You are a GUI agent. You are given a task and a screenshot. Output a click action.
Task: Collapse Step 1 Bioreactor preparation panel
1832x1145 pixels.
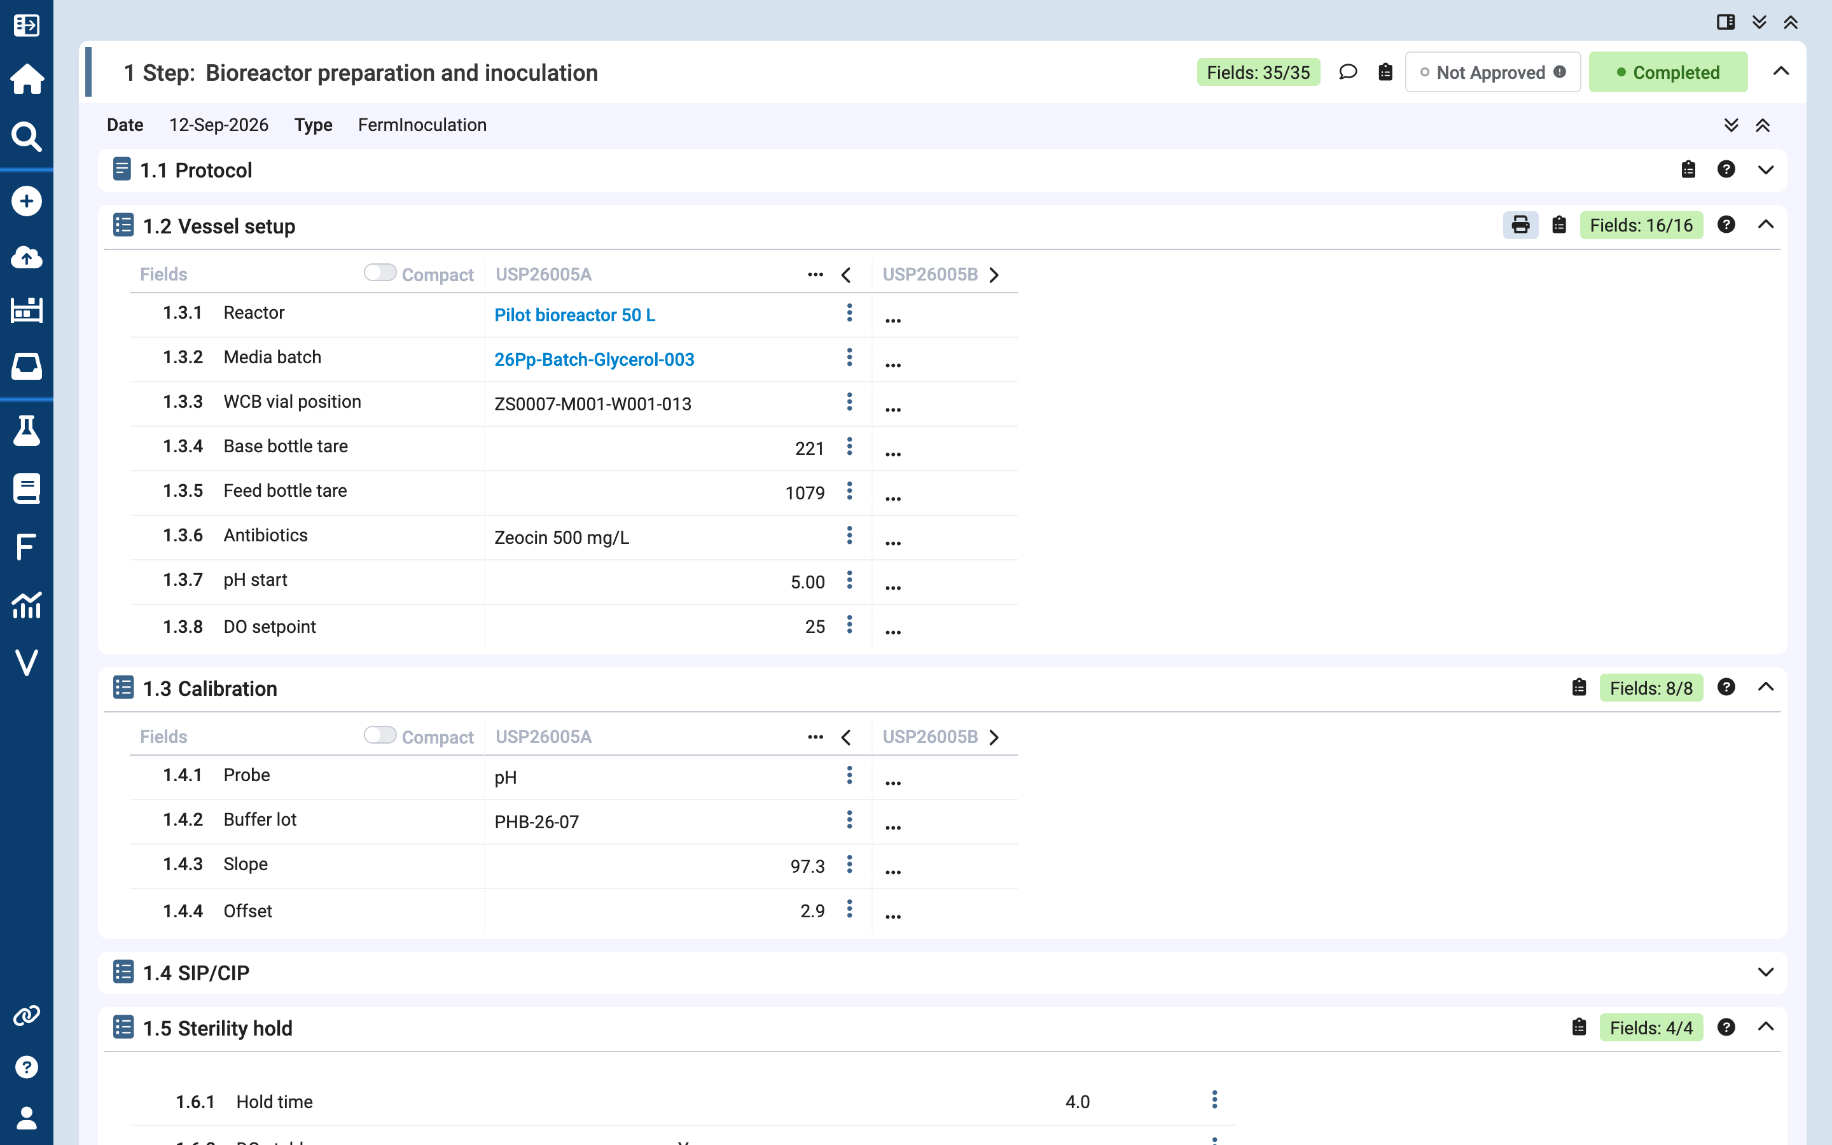1780,72
